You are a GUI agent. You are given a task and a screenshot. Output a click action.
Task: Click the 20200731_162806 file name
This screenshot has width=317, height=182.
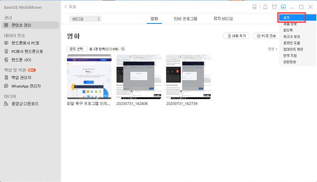click(x=132, y=104)
